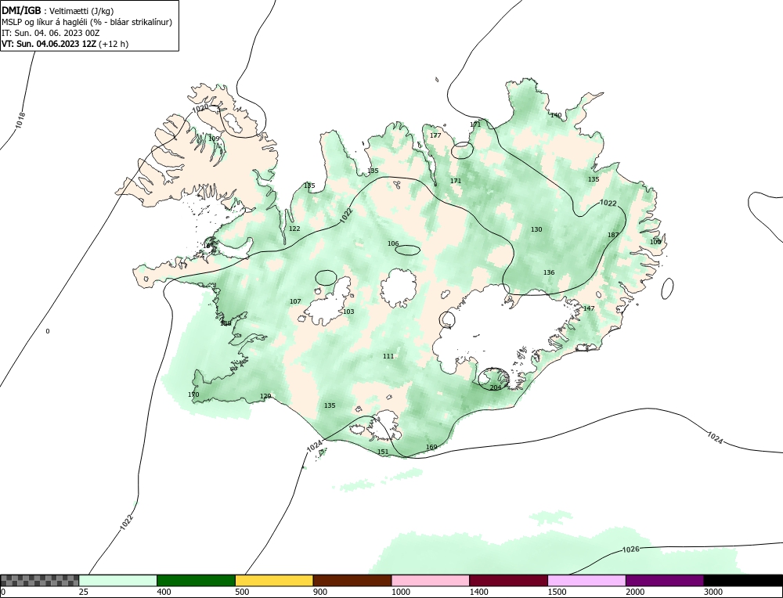Click the CAPE value 109 in the Westfjords
783x598 pixels.
coord(214,139)
